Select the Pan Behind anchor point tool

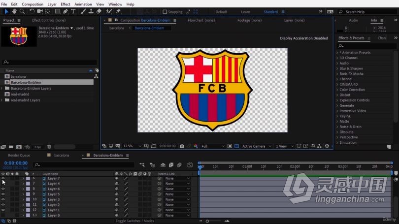click(48, 11)
